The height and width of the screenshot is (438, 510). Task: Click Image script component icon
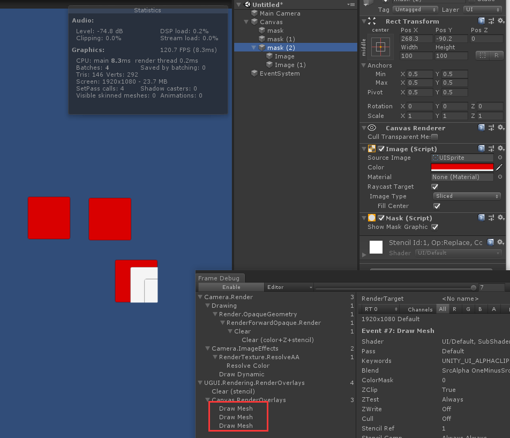pos(372,149)
